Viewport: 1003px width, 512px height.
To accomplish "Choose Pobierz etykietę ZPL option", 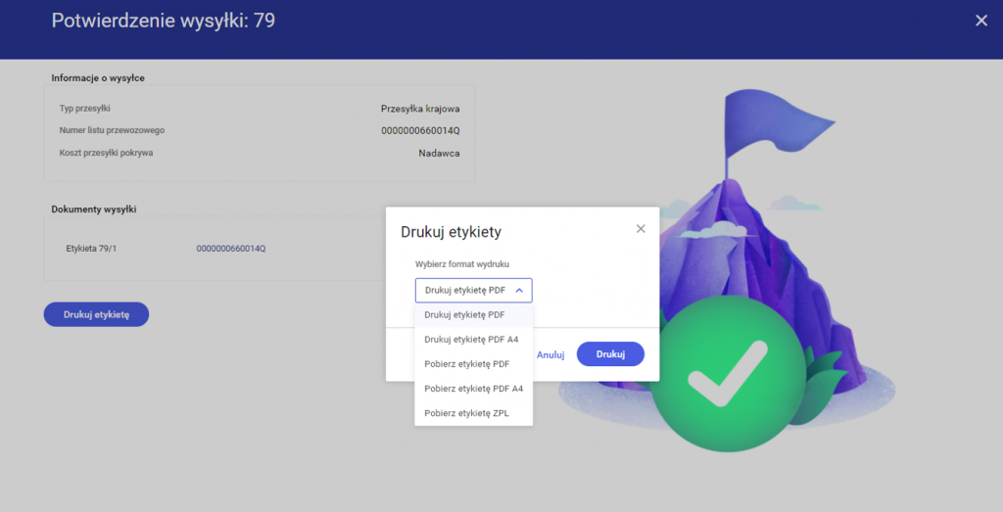I will coord(473,413).
